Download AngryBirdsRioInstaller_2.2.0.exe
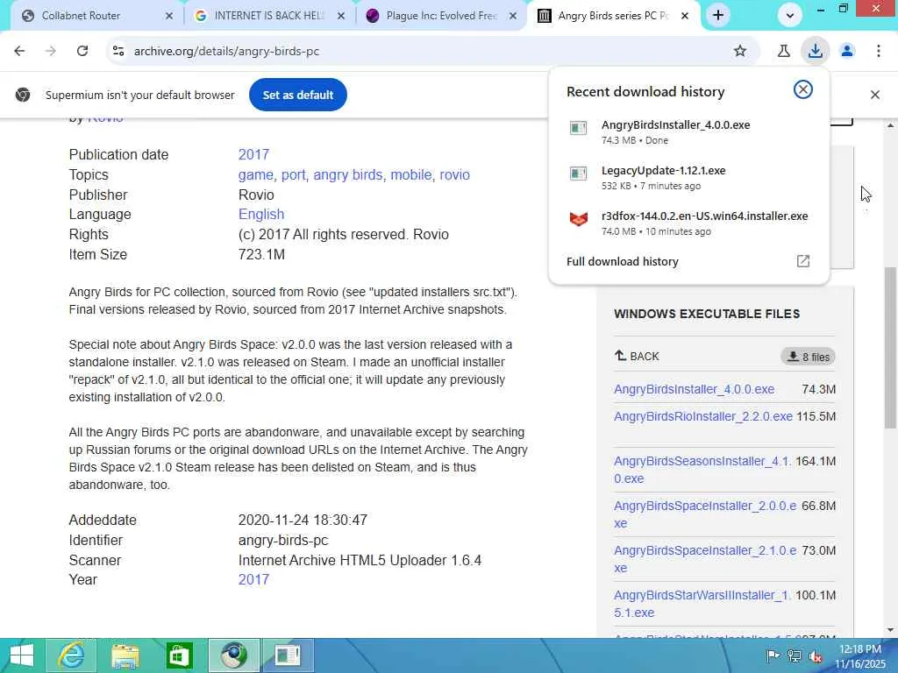 coord(703,416)
